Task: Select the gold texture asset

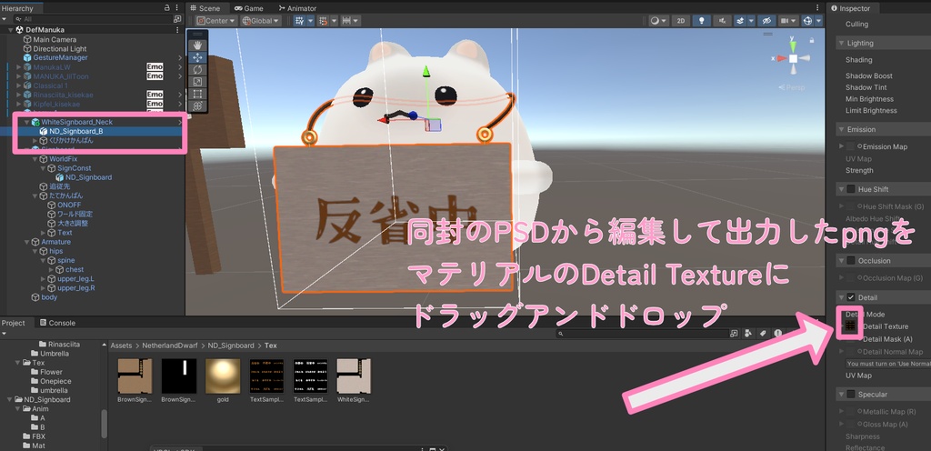Action: [x=223, y=380]
